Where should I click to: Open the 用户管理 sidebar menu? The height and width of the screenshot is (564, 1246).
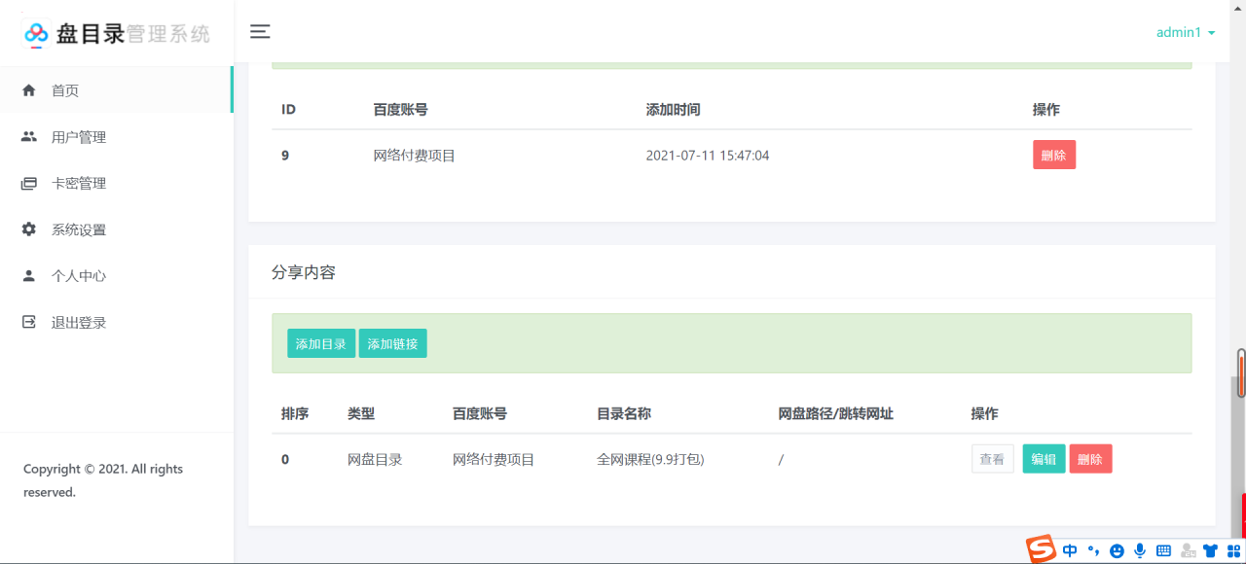(x=79, y=137)
